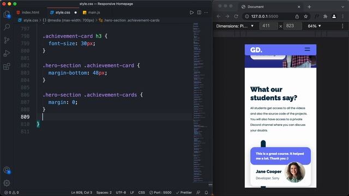Open the Extensions view

click(x=7, y=66)
